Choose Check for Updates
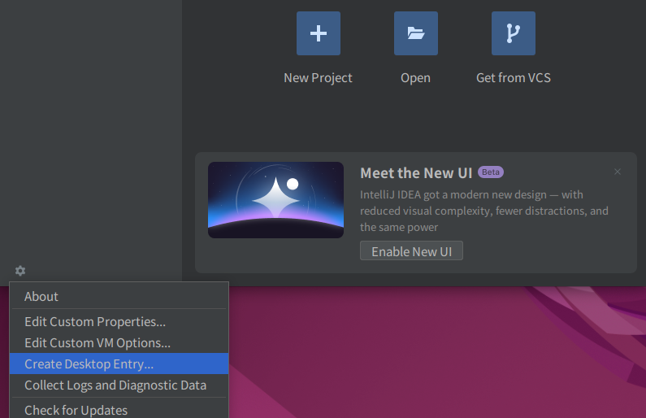Screen dimensions: 646x418 (x=119, y=410)
